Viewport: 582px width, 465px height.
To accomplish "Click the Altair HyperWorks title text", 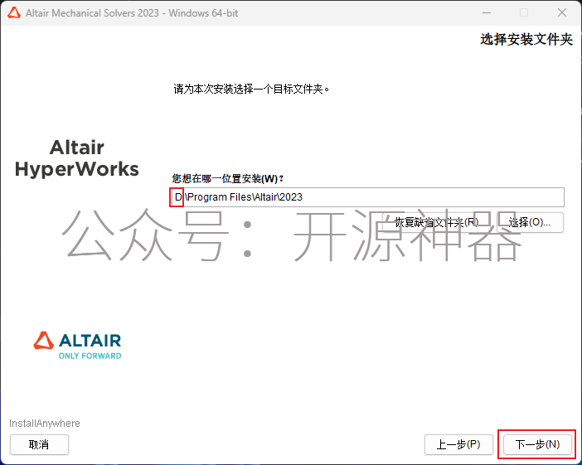I will 77,158.
